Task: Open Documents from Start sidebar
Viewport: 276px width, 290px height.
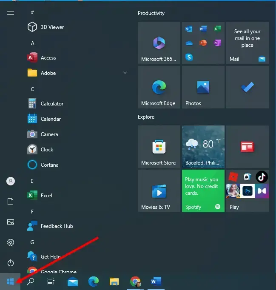Action: coord(11,202)
